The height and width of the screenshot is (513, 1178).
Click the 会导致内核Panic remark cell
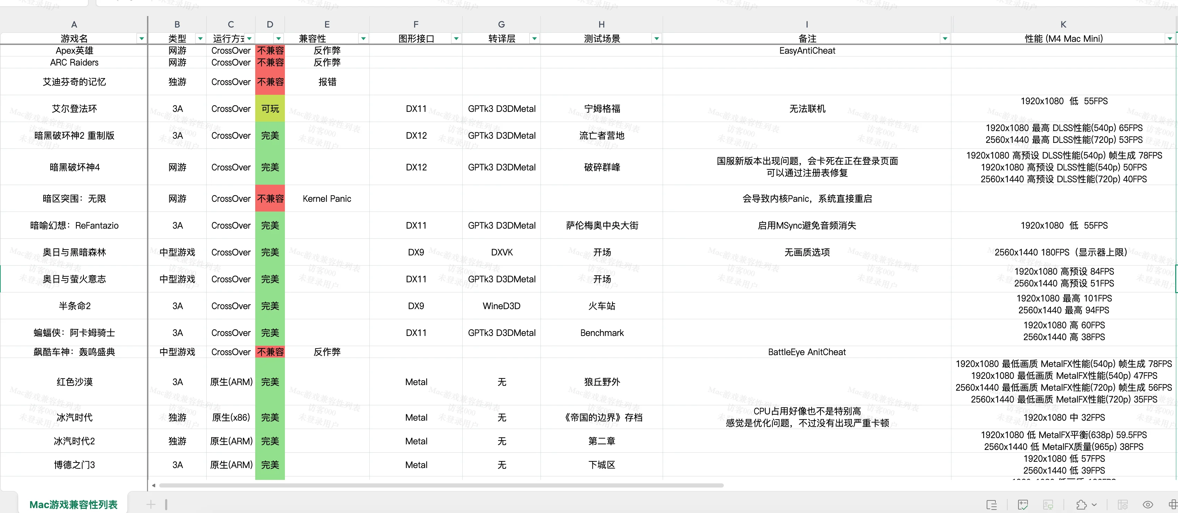point(807,199)
